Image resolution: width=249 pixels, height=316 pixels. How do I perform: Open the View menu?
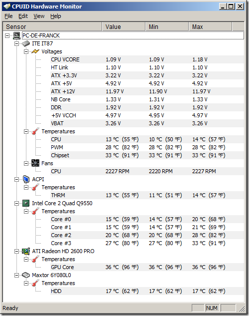(x=39, y=16)
